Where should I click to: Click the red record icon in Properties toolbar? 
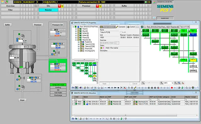tap(172, 88)
